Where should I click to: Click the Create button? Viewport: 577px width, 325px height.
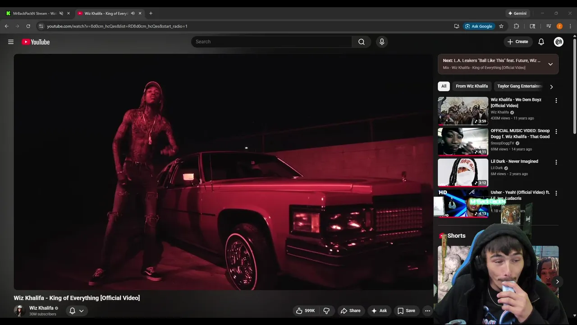517,42
